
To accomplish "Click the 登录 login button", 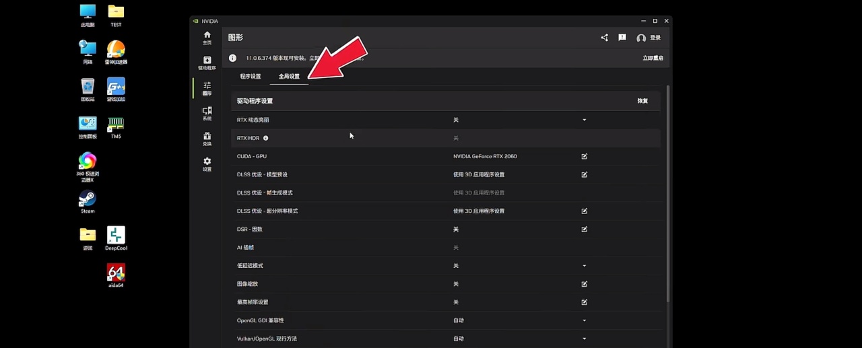I will (x=649, y=38).
